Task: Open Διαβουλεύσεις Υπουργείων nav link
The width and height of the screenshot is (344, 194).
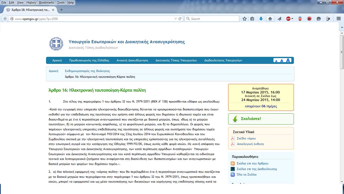Action: [223, 60]
